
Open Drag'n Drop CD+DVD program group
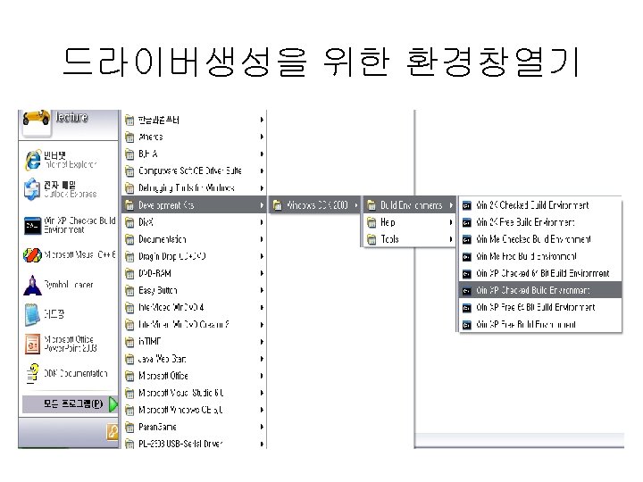coord(195,256)
